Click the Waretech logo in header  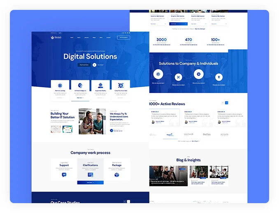(56, 37)
